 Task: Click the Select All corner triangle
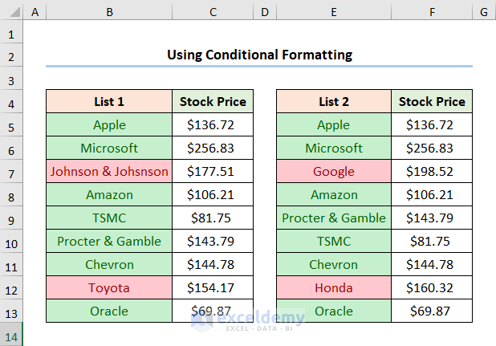point(11,13)
